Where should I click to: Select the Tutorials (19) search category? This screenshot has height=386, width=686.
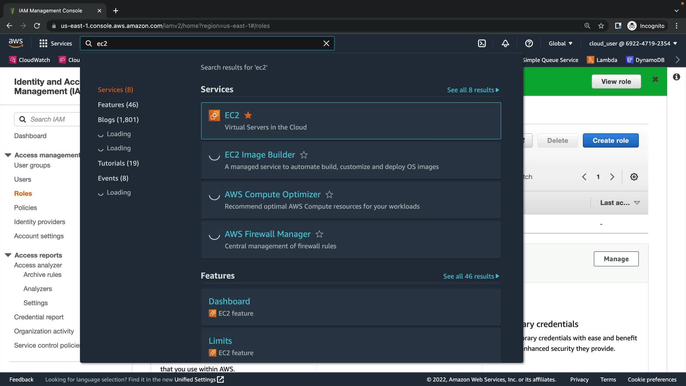tap(118, 163)
